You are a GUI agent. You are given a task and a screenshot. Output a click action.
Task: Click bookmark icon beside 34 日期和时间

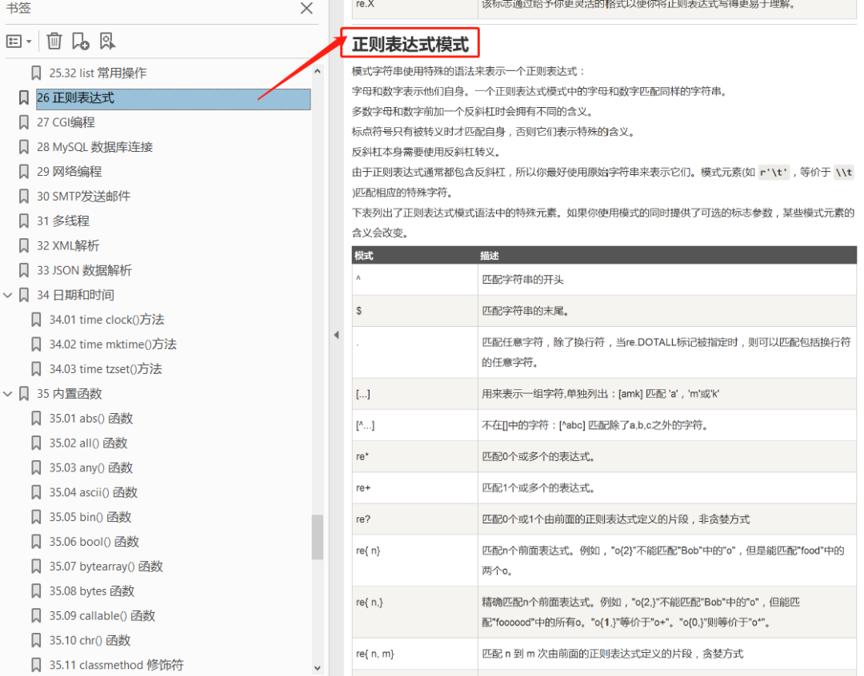pos(24,295)
